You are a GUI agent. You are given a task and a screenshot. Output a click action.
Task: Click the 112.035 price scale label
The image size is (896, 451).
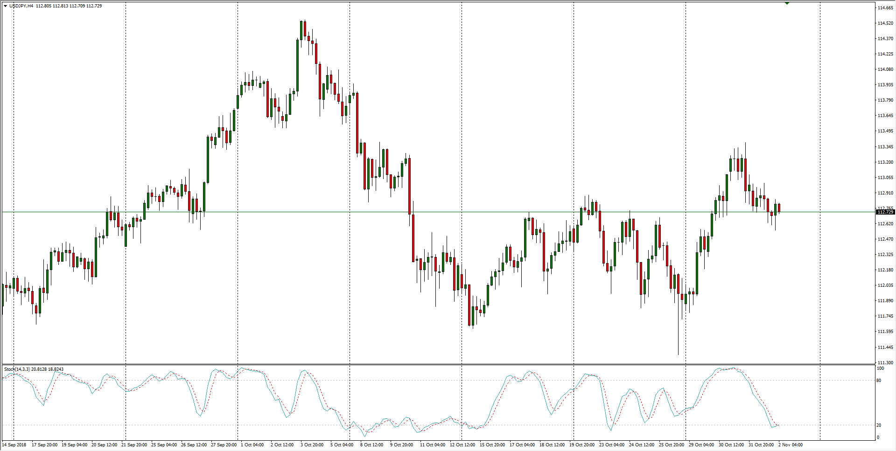[x=885, y=285]
